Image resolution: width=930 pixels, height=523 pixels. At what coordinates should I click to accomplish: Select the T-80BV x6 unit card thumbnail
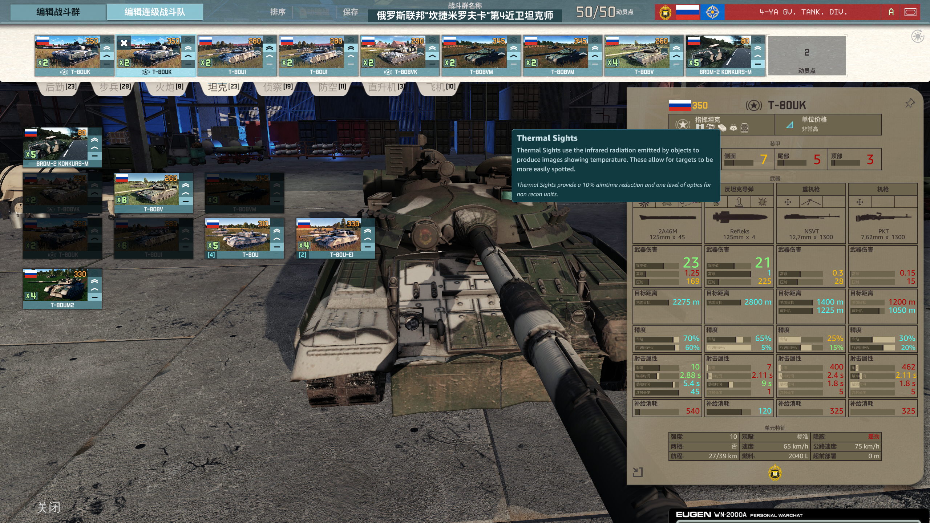tap(147, 189)
